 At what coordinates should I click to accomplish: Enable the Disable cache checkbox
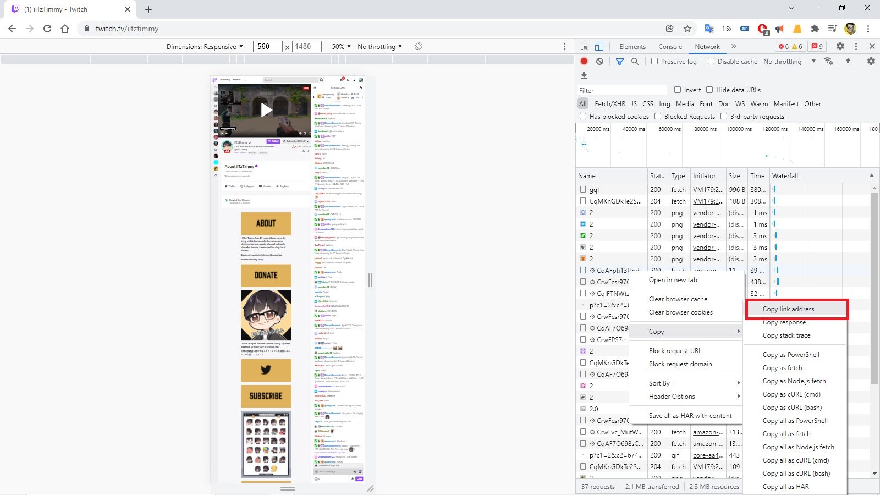coord(711,61)
